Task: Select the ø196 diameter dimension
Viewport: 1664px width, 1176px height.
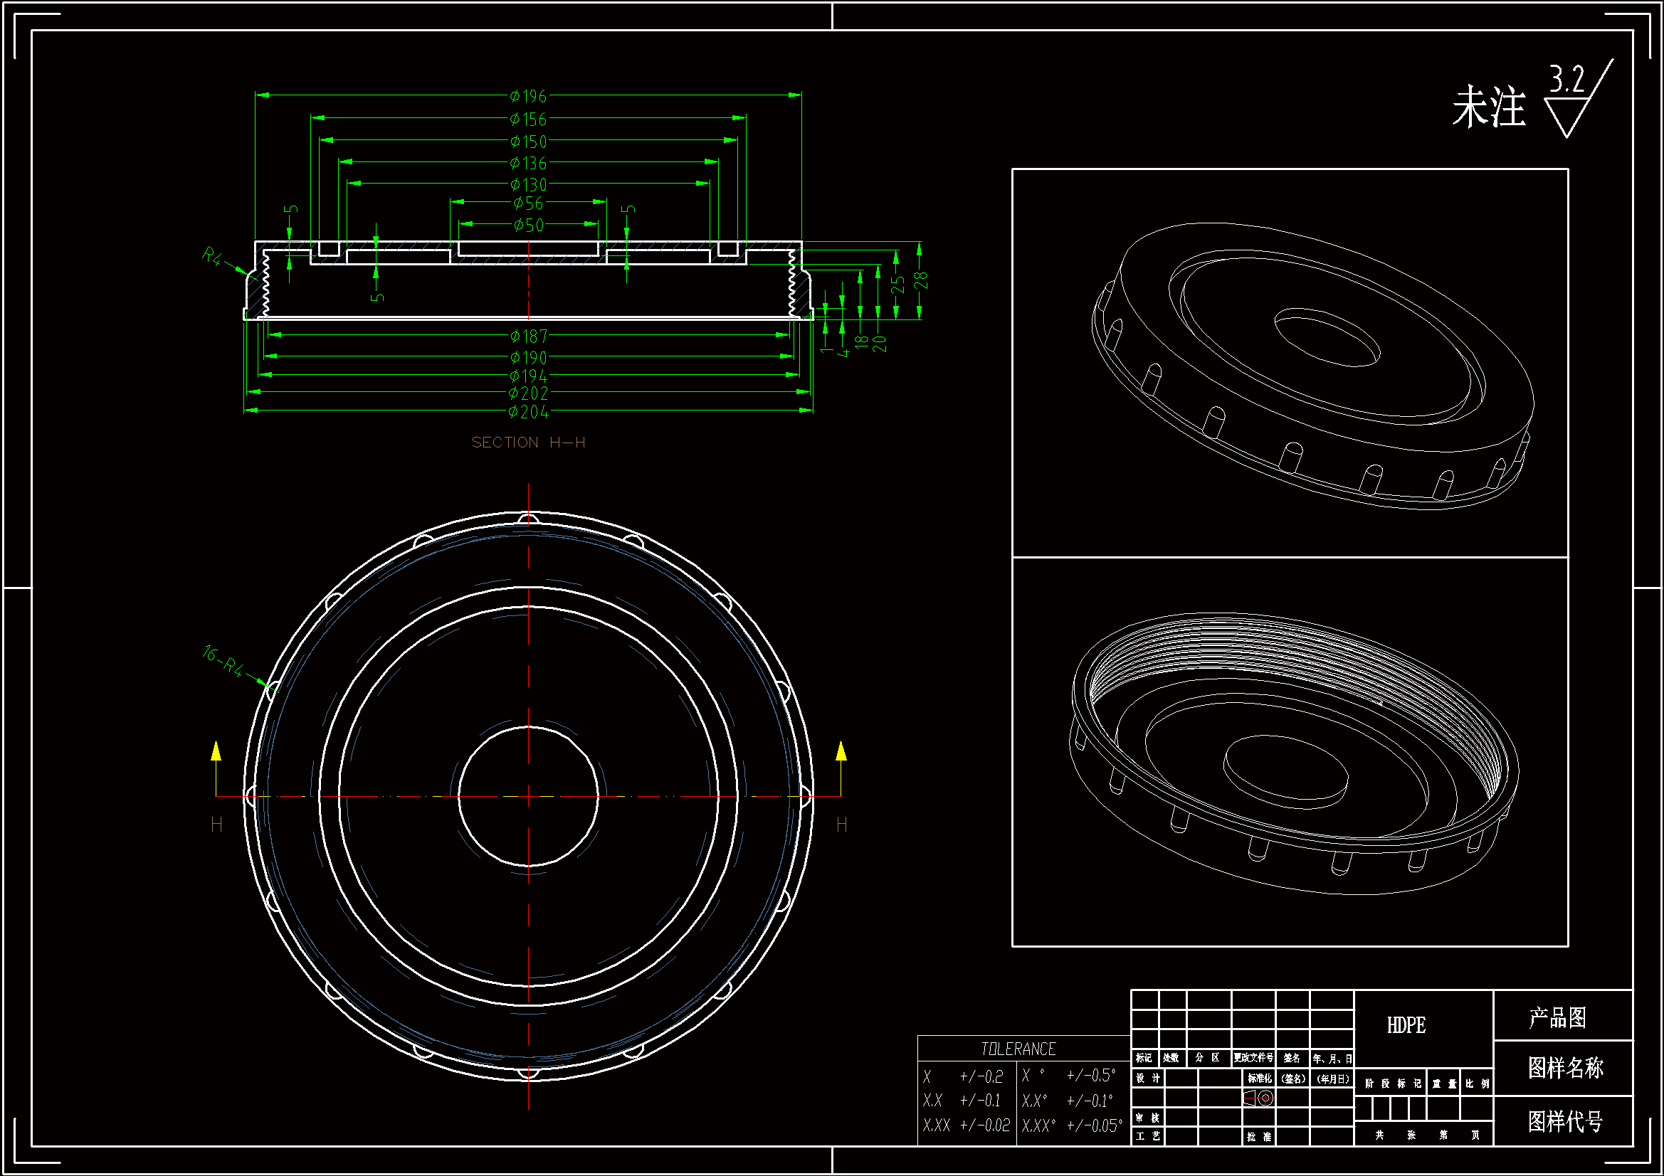Action: tap(528, 96)
